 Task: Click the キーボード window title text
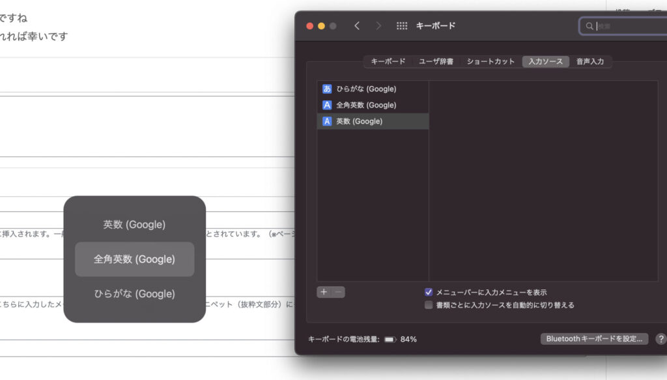click(x=436, y=26)
